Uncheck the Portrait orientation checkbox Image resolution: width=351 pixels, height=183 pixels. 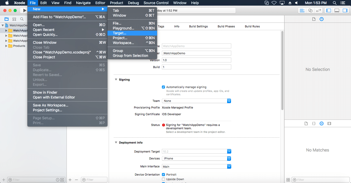pos(163,175)
